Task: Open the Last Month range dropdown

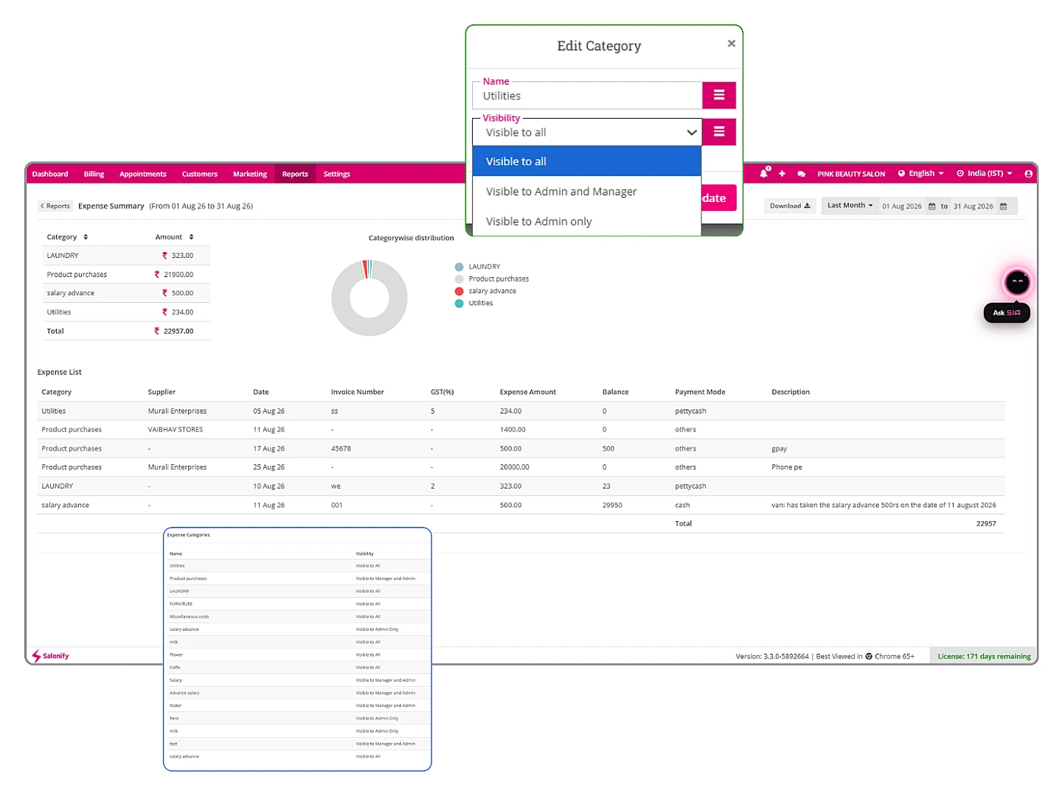Action: 850,206
